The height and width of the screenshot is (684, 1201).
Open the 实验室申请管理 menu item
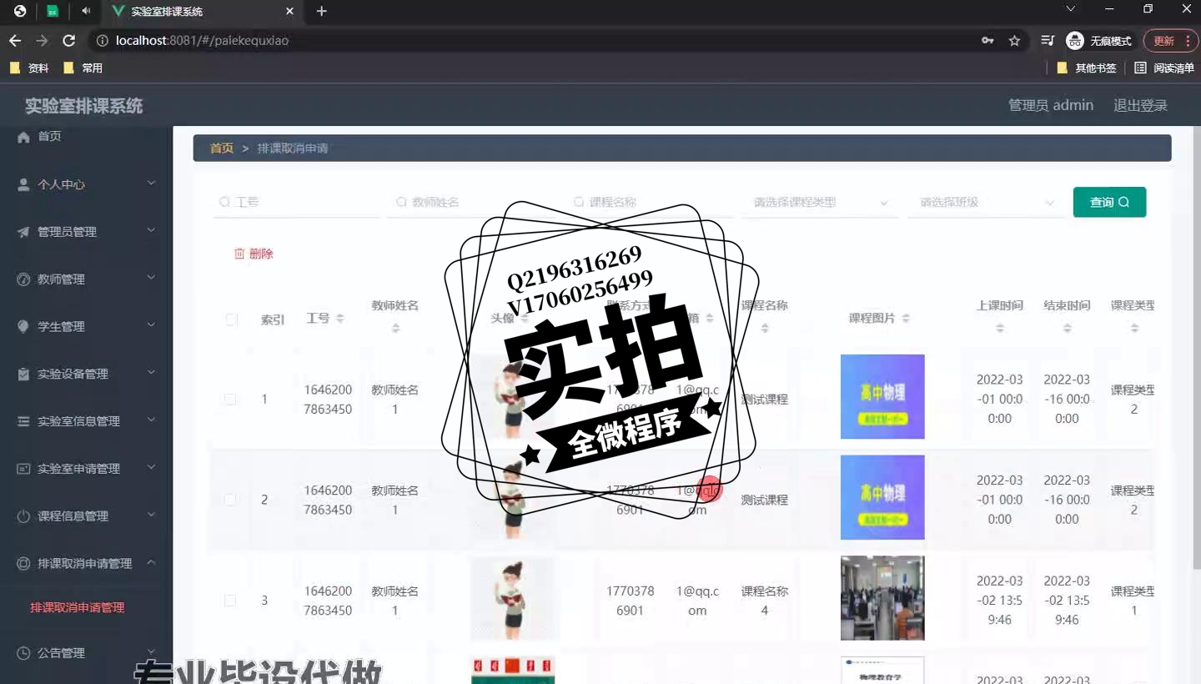click(86, 469)
